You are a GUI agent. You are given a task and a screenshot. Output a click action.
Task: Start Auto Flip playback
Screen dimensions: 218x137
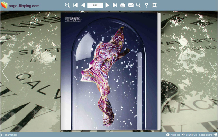pos(173,135)
